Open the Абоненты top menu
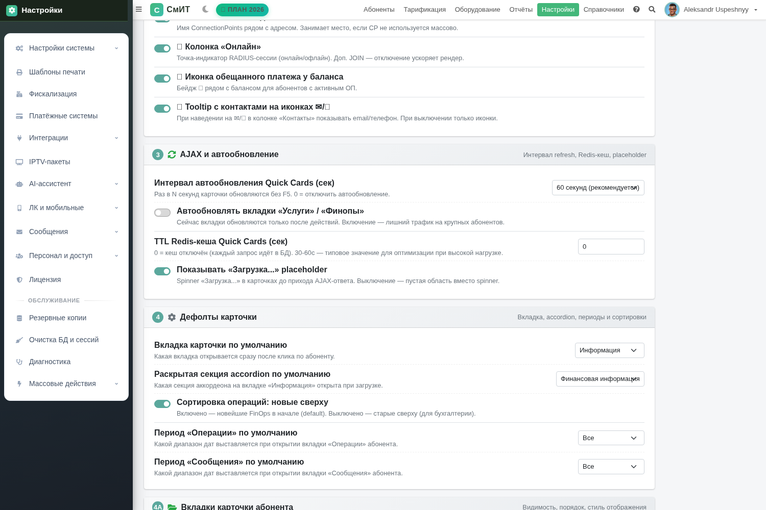Image resolution: width=766 pixels, height=510 pixels. point(379,10)
